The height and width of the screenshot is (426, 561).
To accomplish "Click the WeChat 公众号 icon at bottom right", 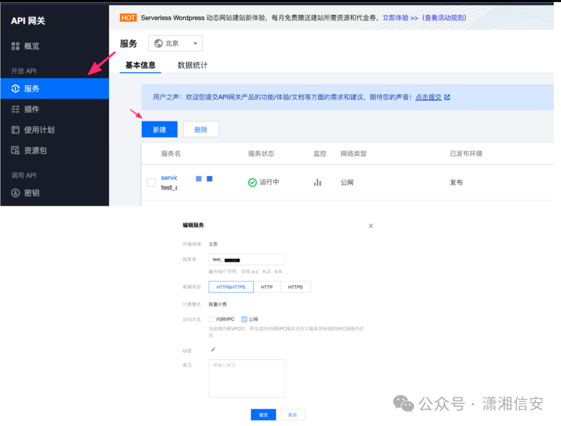I will 403,404.
